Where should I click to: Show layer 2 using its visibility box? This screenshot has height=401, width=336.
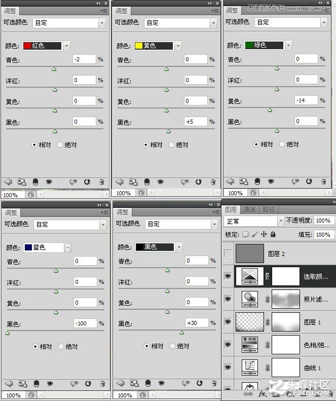point(228,253)
